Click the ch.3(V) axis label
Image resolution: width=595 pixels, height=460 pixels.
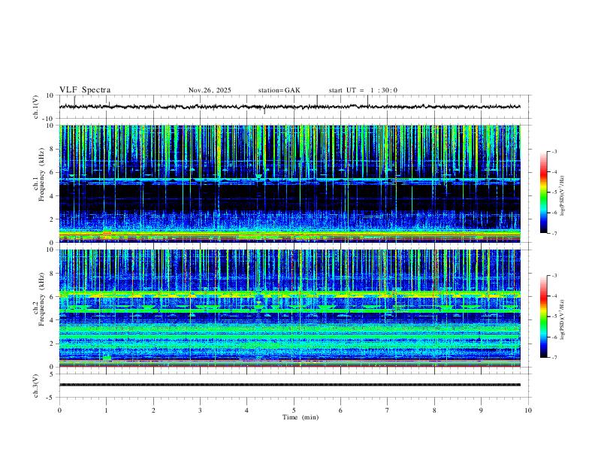(36, 385)
